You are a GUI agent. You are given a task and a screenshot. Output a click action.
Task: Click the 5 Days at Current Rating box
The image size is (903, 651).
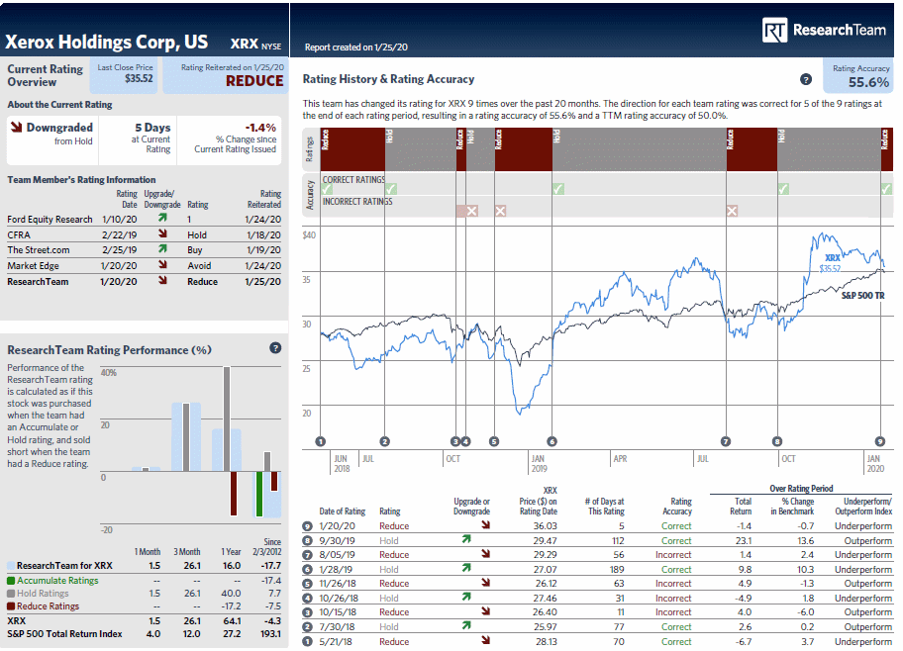click(x=138, y=140)
